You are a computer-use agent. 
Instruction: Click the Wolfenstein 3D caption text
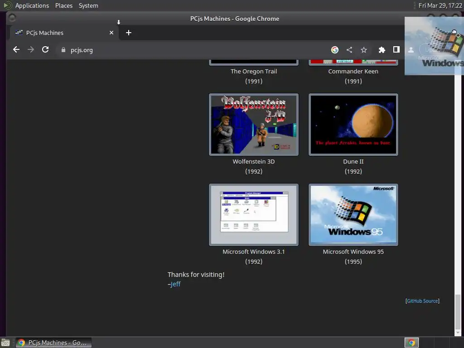pos(254,162)
